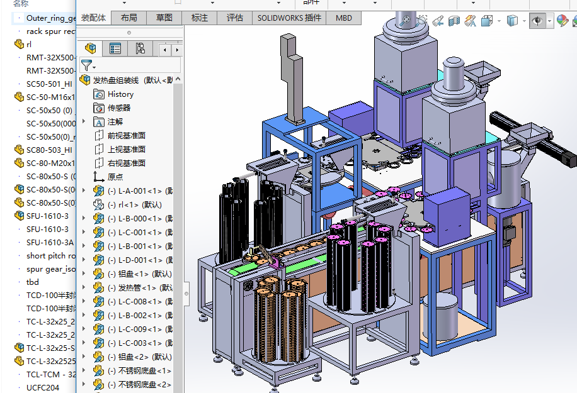Viewport: 577px width, 393px height.
Task: Expand the L-A-001<1> component node
Action: (84, 191)
